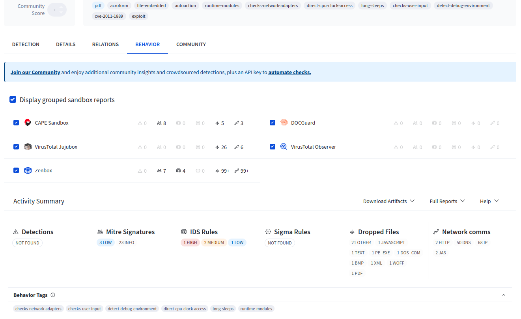Click the Community Score indicator
Screen dimensions: 521x319
tap(57, 10)
